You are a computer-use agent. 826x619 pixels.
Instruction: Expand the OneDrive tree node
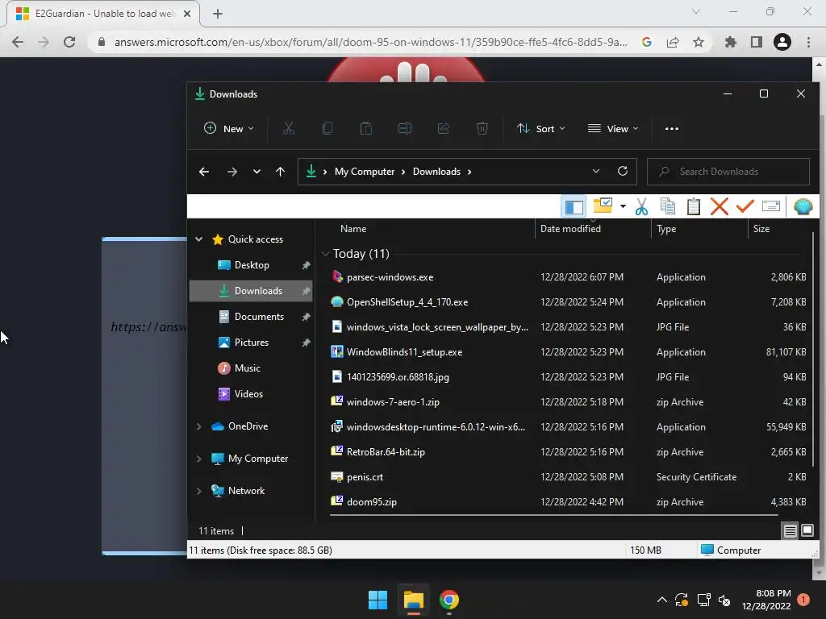click(198, 426)
